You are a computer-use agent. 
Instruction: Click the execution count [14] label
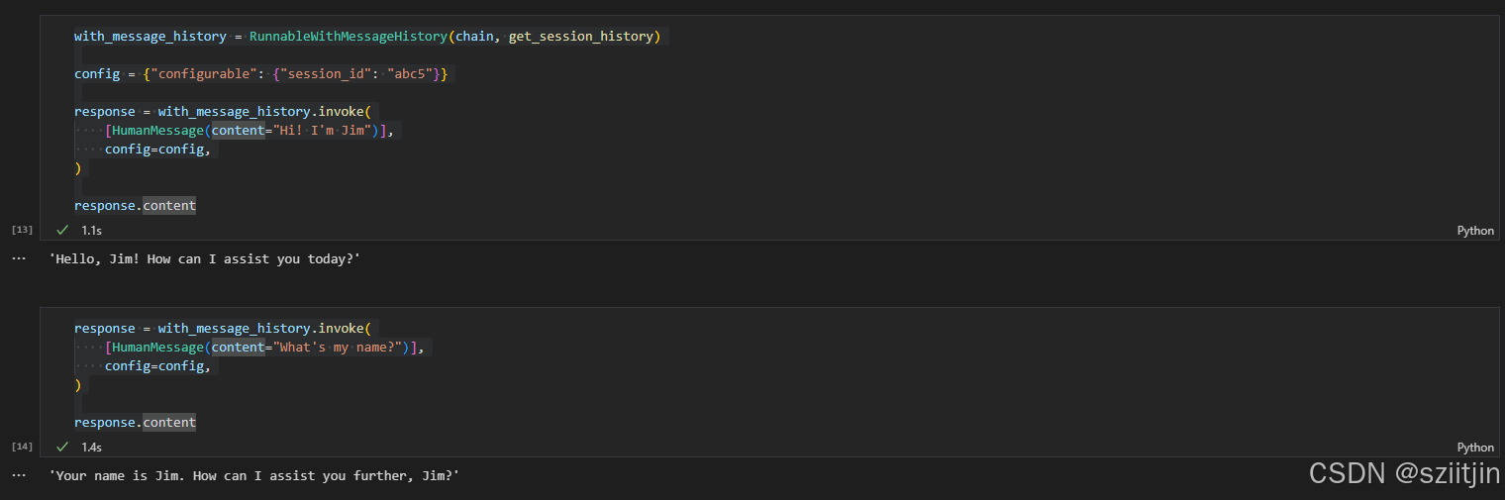click(22, 448)
